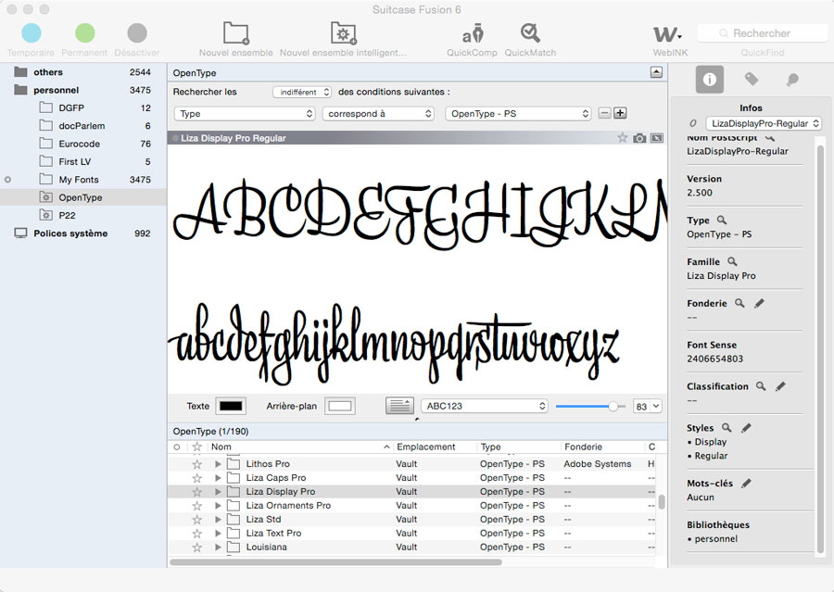Select Polices système in sidebar
Screen dimensions: 834x592
[83, 233]
